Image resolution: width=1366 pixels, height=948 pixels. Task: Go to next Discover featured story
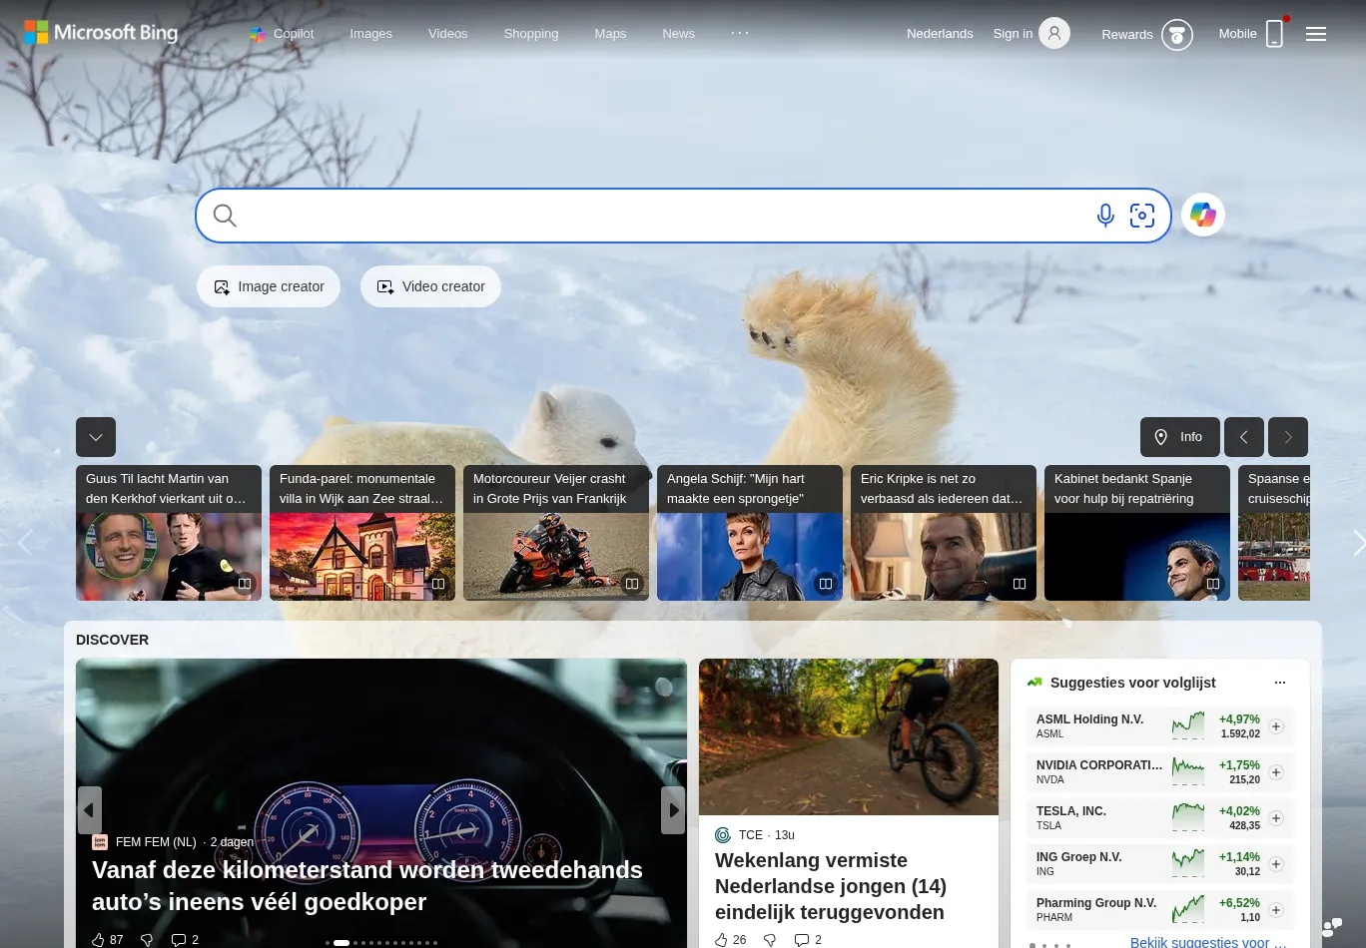pyautogui.click(x=673, y=810)
